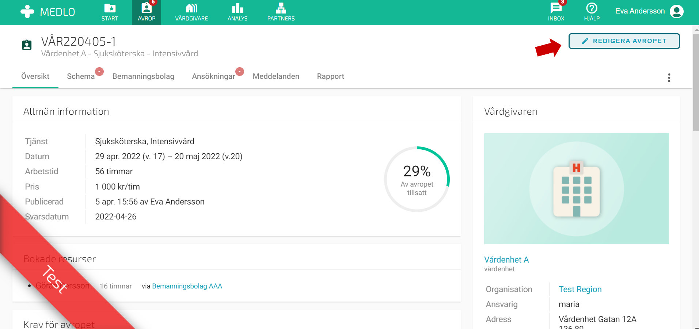
Task: Open the INBOX messages
Action: (556, 12)
